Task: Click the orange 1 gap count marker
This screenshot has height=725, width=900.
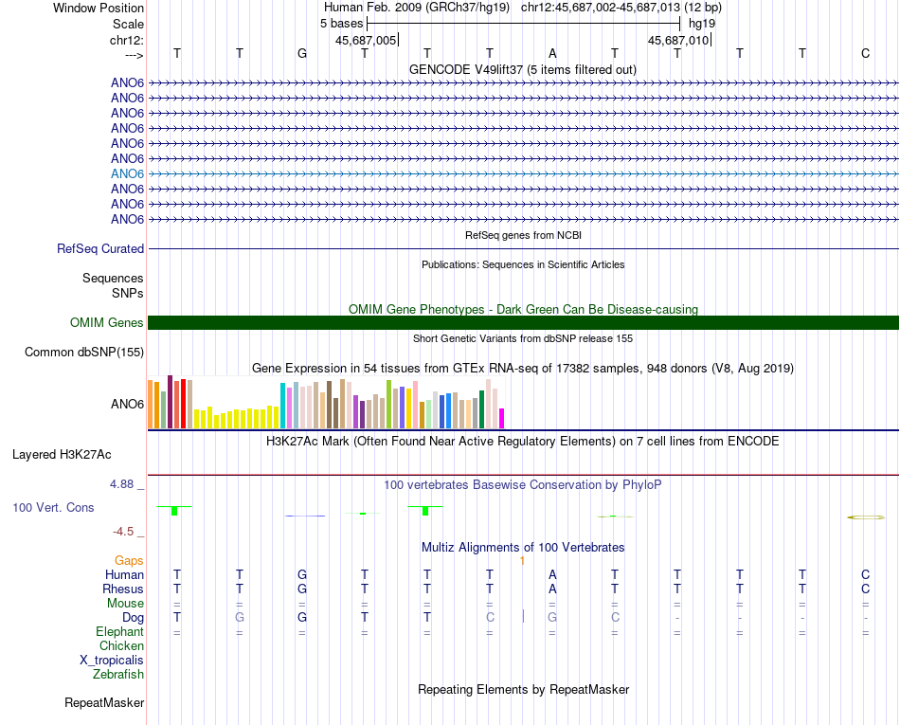Action: (x=522, y=561)
